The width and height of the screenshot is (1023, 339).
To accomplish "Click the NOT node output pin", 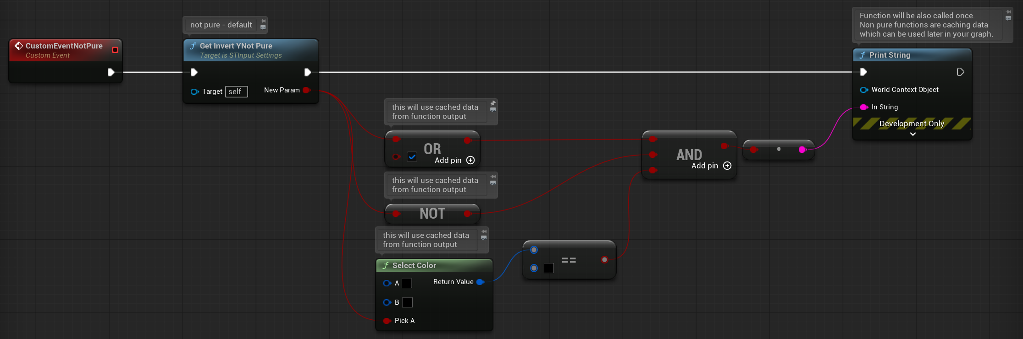I will click(x=467, y=214).
